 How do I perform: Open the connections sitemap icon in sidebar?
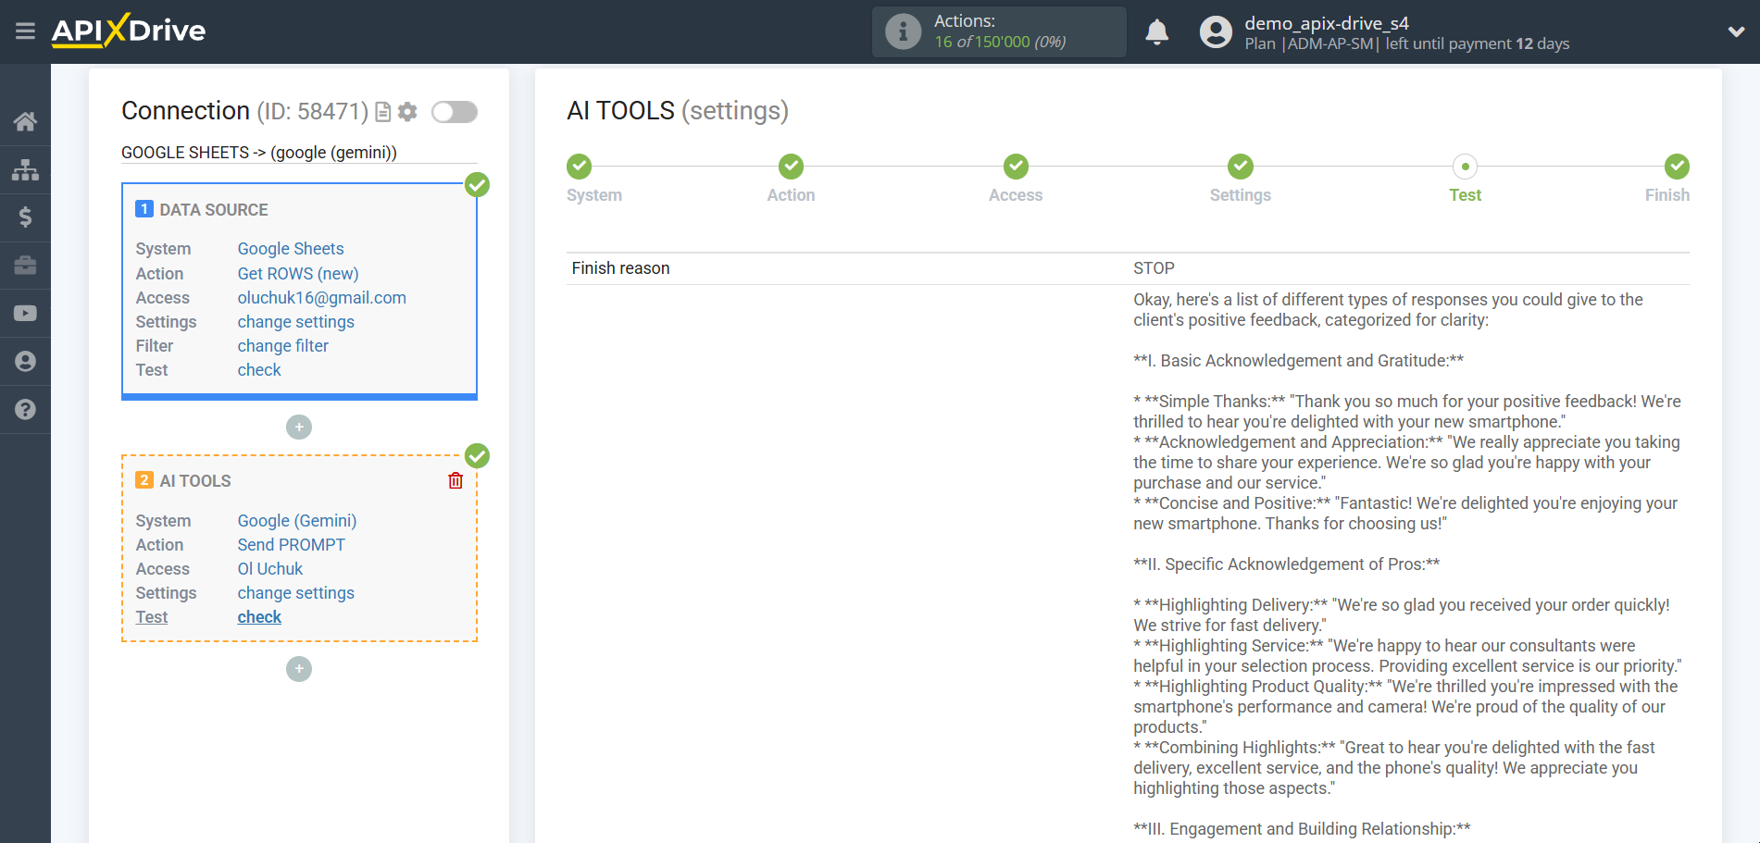[x=25, y=169]
